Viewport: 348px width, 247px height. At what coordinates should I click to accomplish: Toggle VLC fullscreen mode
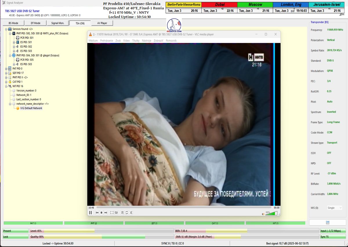point(112,213)
